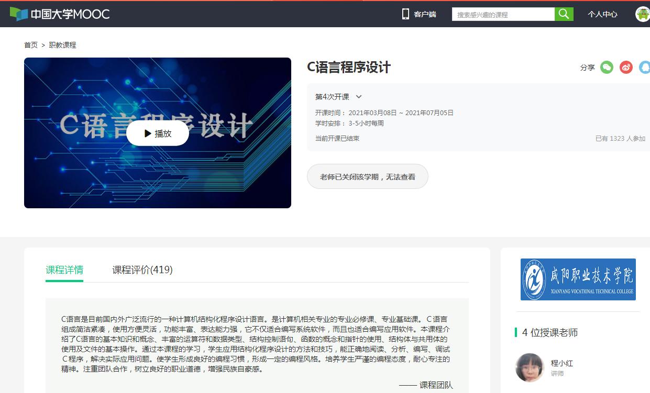
Task: Click the 老师已关闭该学期，无法查看 button
Action: click(x=367, y=176)
